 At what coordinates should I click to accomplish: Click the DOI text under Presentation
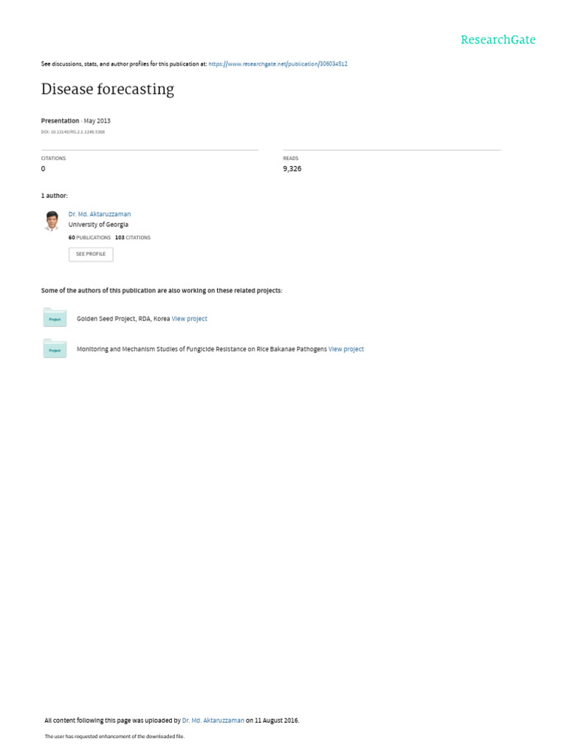[73, 131]
